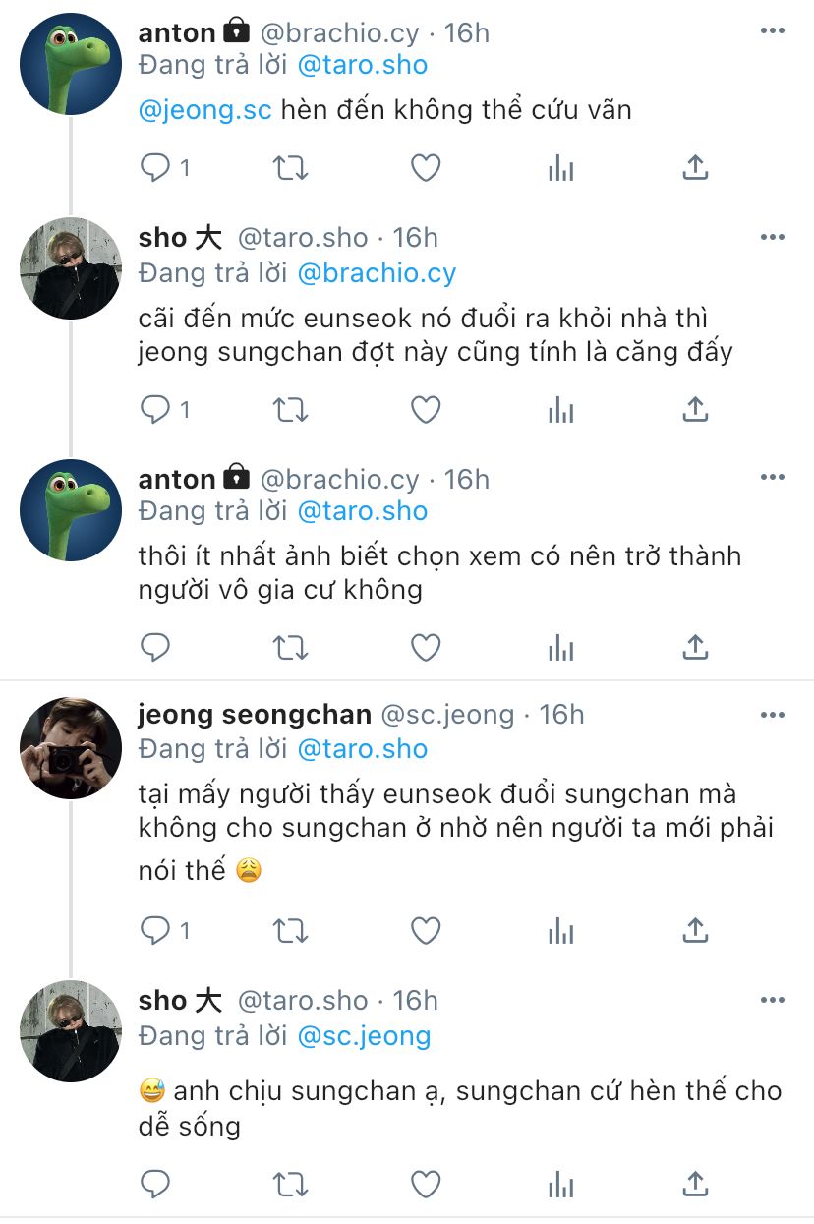Retweet anton's tweet about vô gia cư
The image size is (814, 1224).
click(x=290, y=647)
